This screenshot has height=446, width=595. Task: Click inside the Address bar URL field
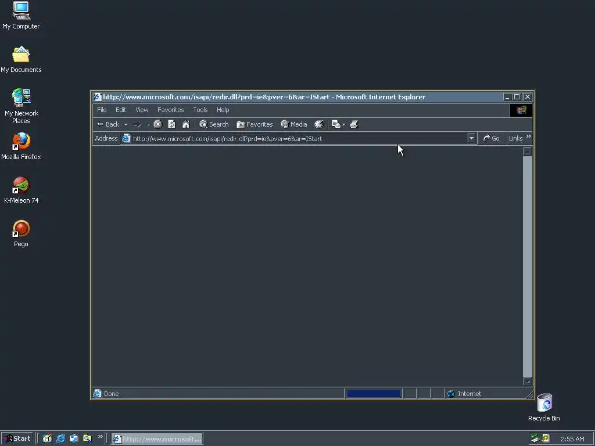299,139
